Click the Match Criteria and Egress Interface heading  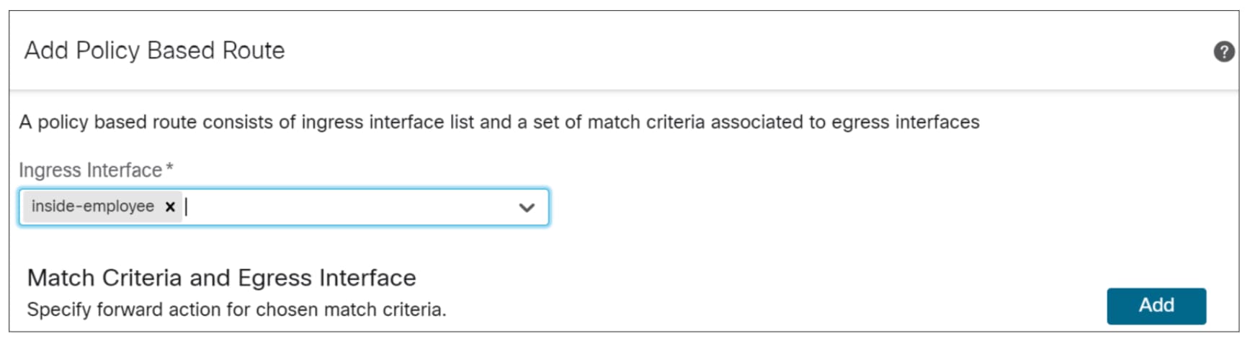coord(221,278)
